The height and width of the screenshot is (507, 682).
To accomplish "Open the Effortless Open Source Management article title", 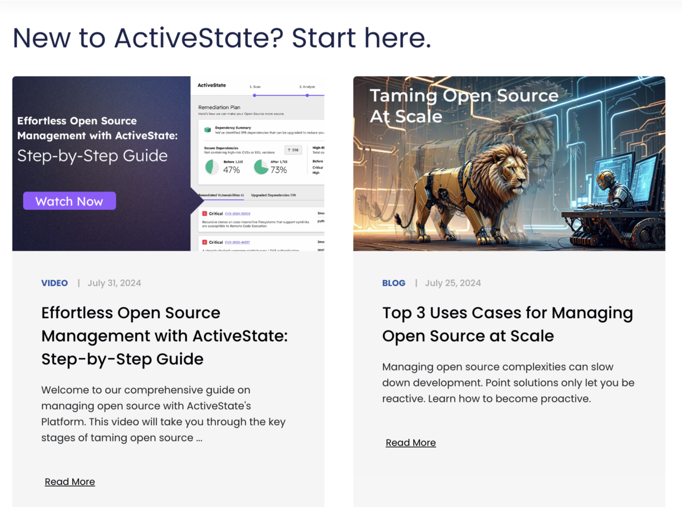I will click(164, 336).
